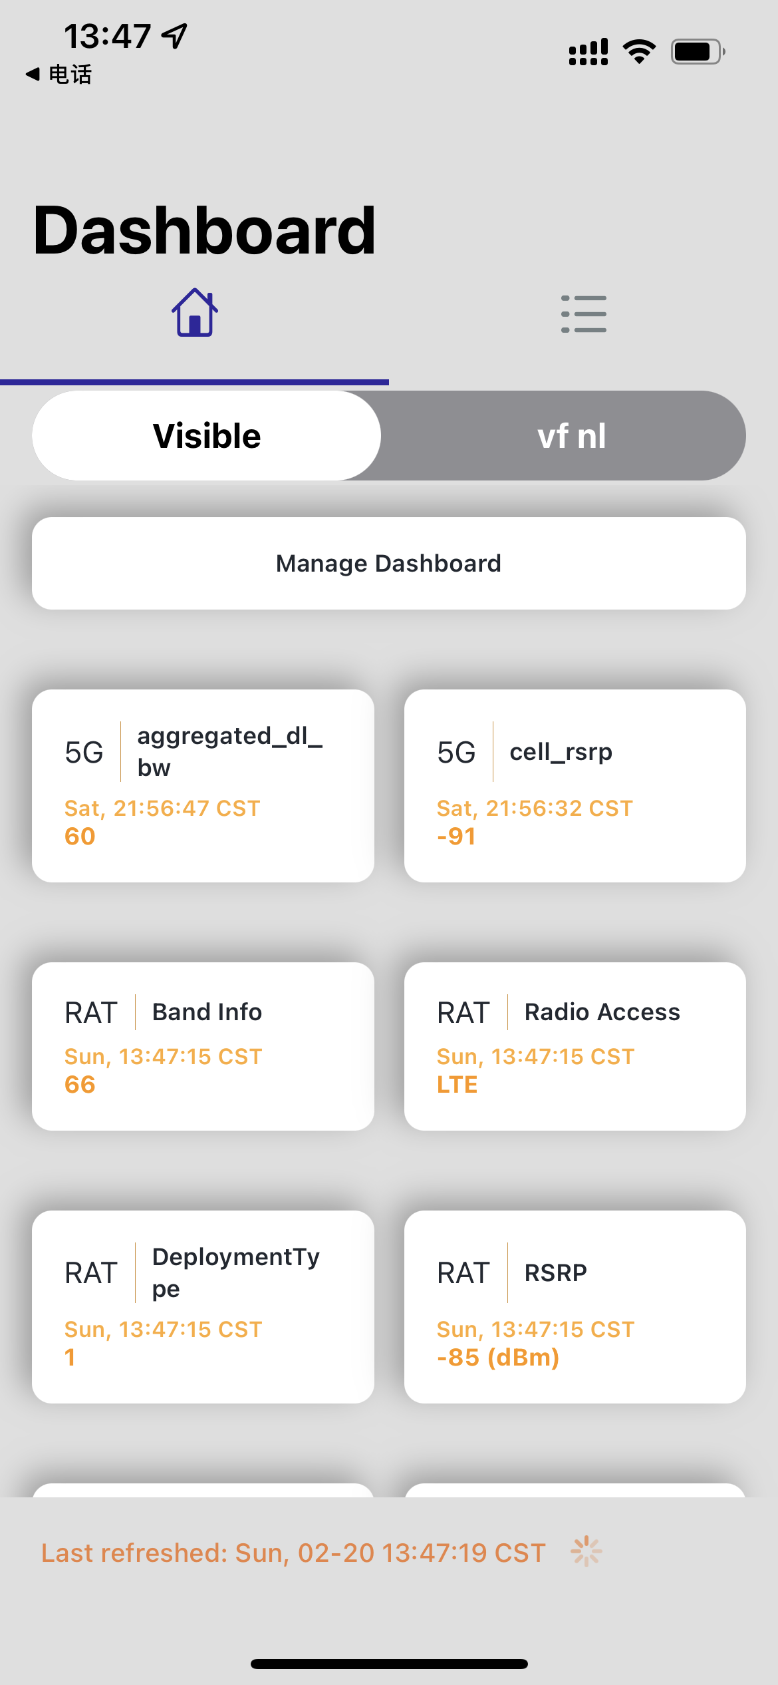Image resolution: width=778 pixels, height=1685 pixels.
Task: Tap the home indicator bar
Action: tap(389, 1664)
